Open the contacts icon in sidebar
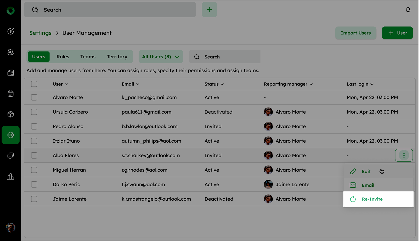This screenshot has width=419, height=241. pos(10,52)
